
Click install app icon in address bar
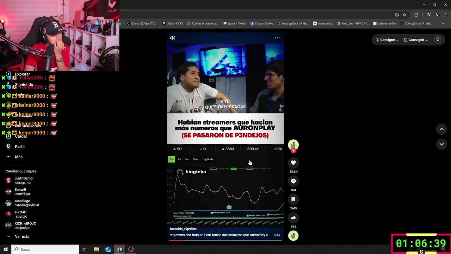click(397, 14)
